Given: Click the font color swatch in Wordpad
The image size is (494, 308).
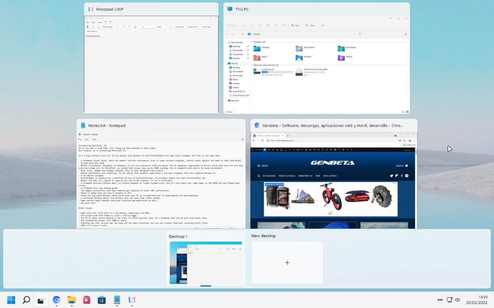Looking at the screenshot, I should [135, 27].
